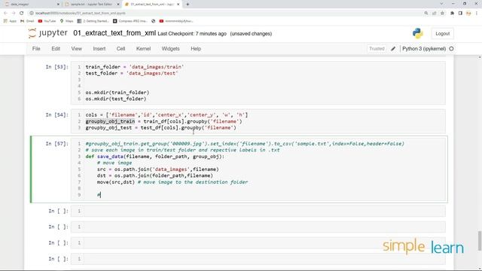Click the pencil edit-mode indicator icon
This screenshot has height=271, width=482.
pyautogui.click(x=393, y=49)
